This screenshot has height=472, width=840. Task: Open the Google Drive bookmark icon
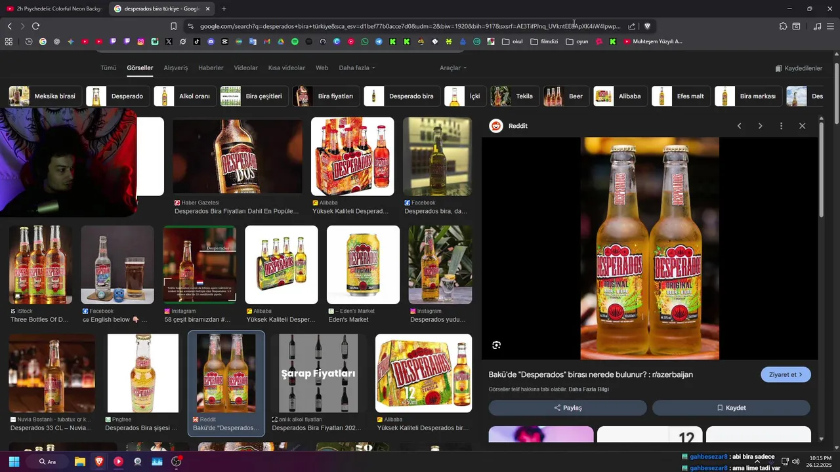pos(280,41)
